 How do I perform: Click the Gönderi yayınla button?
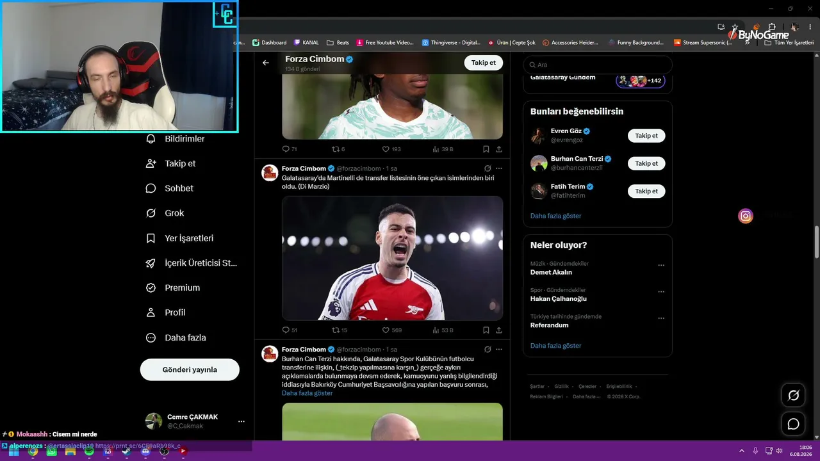[190, 369]
